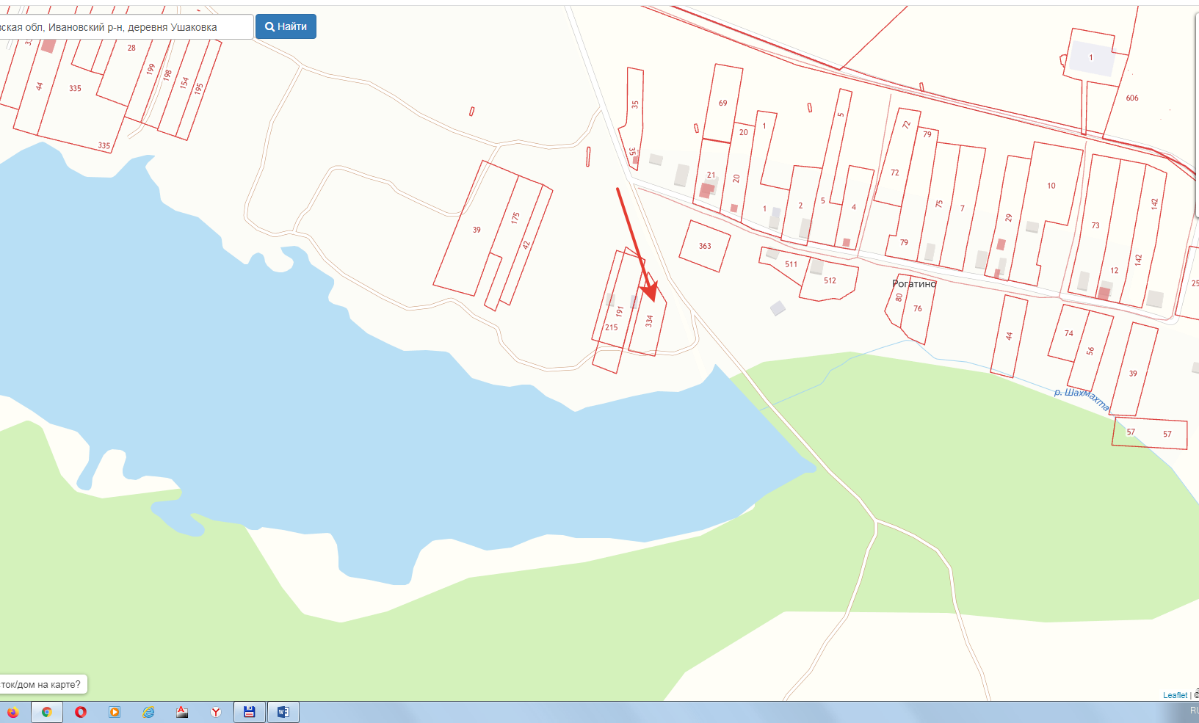The image size is (1199, 723).
Task: Switch to Microsoft Word in taskbar
Action: tap(283, 712)
